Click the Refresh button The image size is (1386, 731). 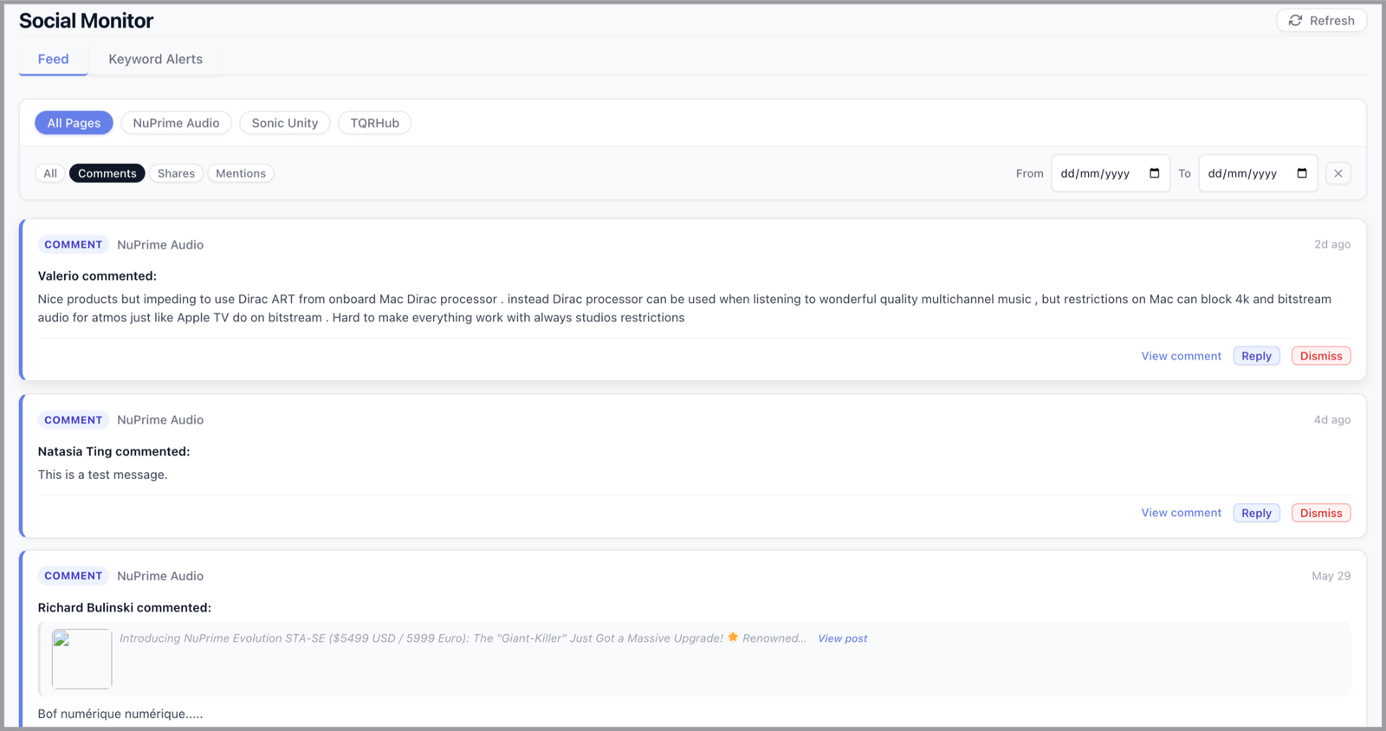coord(1321,21)
